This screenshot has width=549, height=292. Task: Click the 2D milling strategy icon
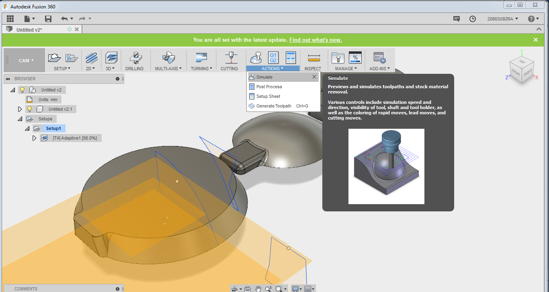coord(91,58)
